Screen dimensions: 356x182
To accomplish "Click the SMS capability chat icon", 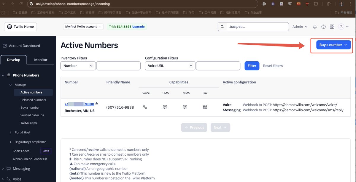I will pyautogui.click(x=165, y=107).
